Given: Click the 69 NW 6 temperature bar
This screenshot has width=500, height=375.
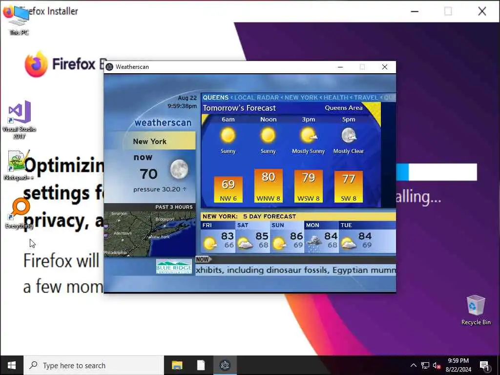Looking at the screenshot, I should point(229,189).
